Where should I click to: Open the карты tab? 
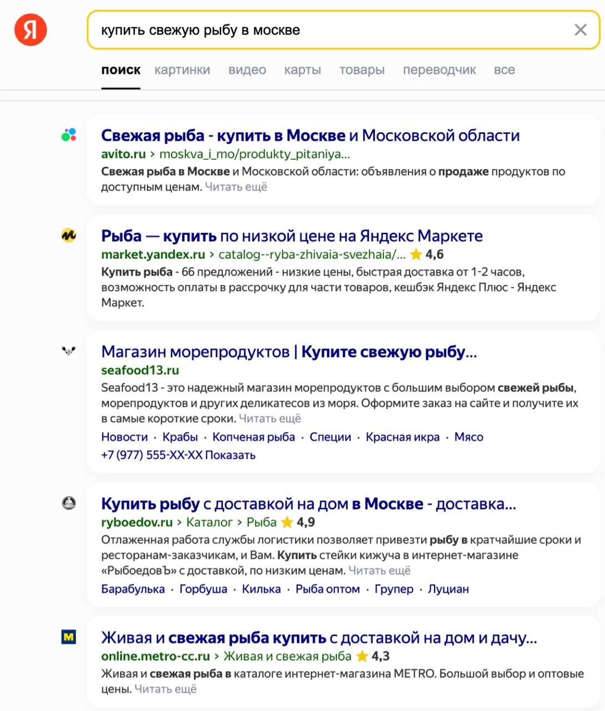[x=302, y=70]
